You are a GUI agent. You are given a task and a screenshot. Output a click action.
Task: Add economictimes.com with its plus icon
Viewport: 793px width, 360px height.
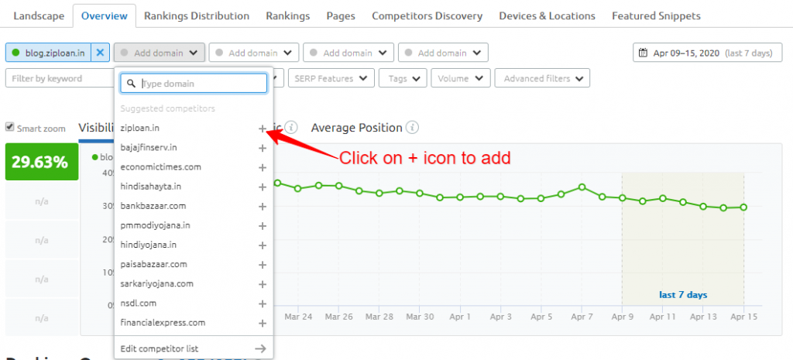(262, 167)
